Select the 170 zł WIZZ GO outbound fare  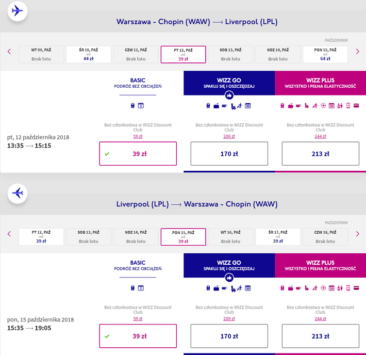pyautogui.click(x=229, y=154)
